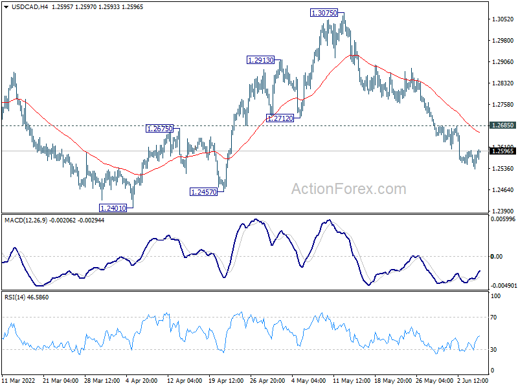518x388 pixels.
Task: Click the 19 Apr 12:00 time label
Action: pyautogui.click(x=226, y=380)
